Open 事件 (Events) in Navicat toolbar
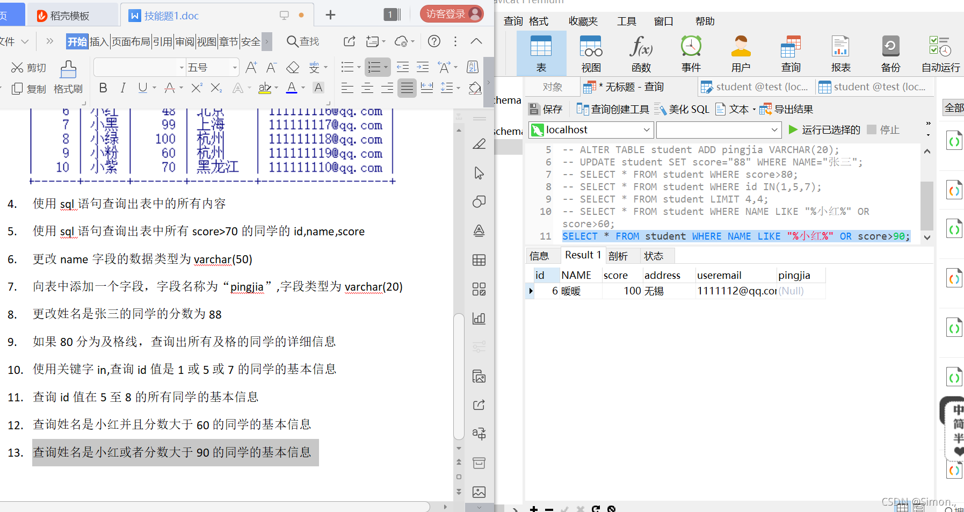The width and height of the screenshot is (964, 512). coord(691,53)
